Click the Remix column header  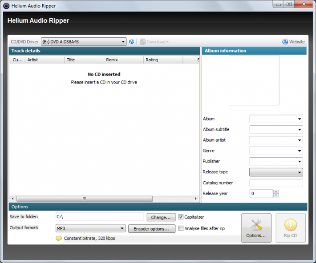pyautogui.click(x=124, y=60)
